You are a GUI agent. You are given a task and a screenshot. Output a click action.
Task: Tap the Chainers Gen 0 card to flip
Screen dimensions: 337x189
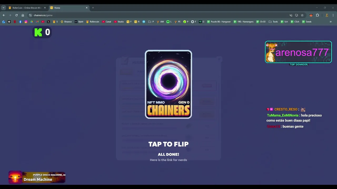point(168,84)
